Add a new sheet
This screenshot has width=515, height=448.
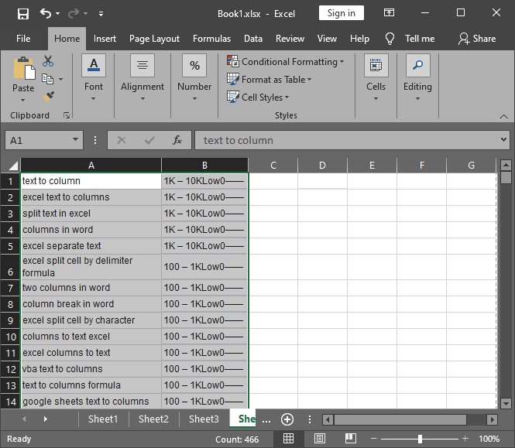point(287,419)
